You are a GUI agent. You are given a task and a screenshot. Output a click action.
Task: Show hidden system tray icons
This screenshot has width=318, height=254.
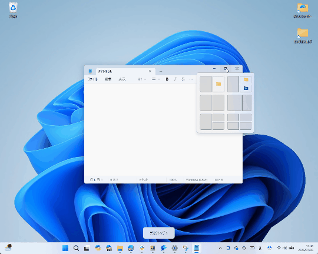pyautogui.click(x=220, y=248)
